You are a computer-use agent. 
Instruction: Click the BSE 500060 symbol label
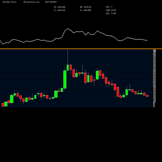[x=51, y=2]
